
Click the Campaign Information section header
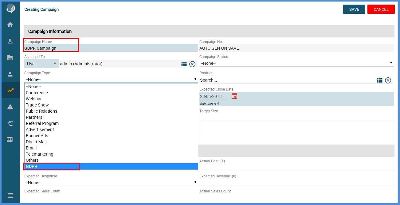click(209, 31)
